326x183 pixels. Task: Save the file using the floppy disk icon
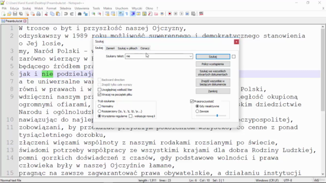(x=15, y=14)
